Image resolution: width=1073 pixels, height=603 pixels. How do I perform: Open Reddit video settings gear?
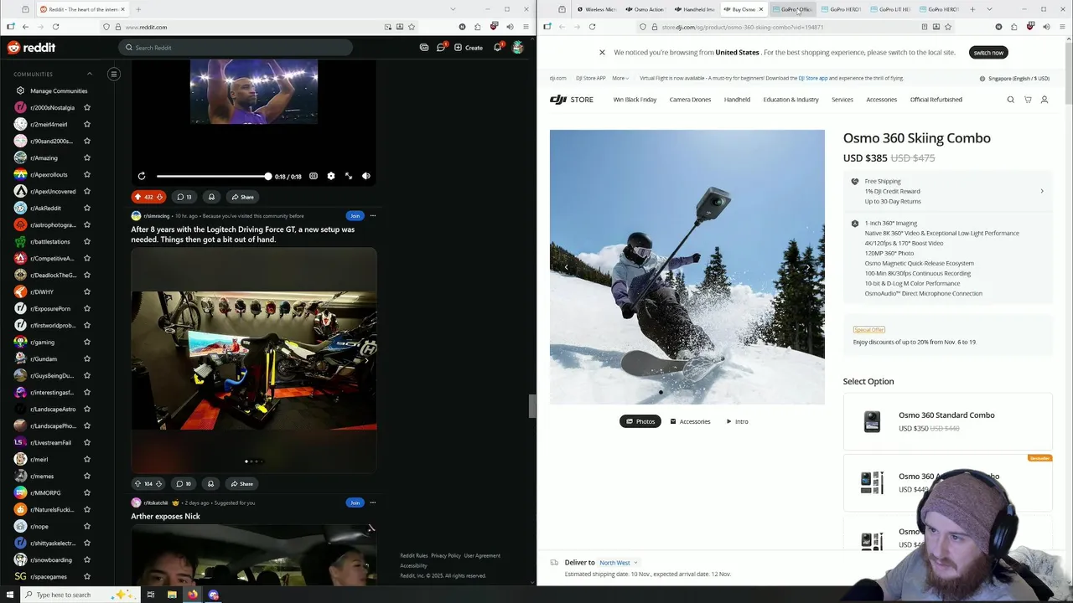(x=331, y=176)
